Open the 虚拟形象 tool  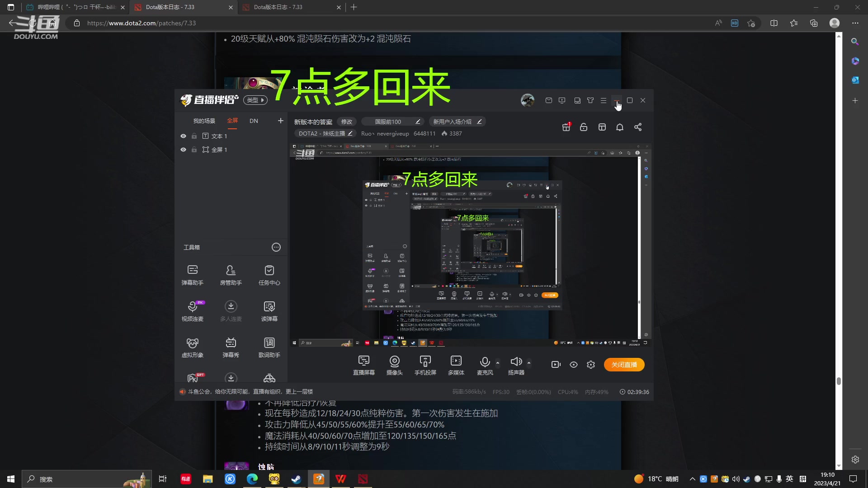click(x=193, y=347)
